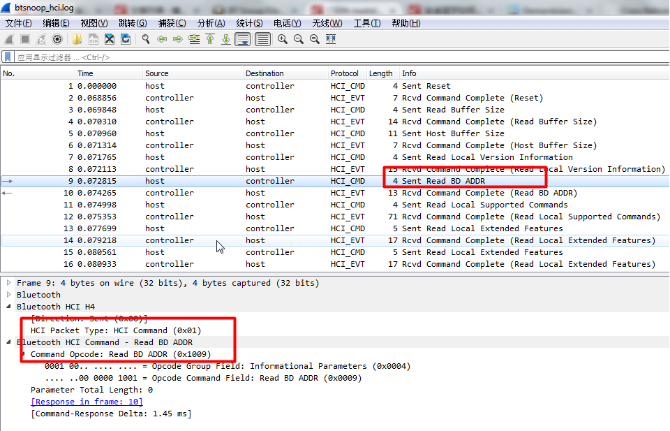Open a capture file via folder icon
Viewport: 670px width, 431px height.
coord(77,39)
